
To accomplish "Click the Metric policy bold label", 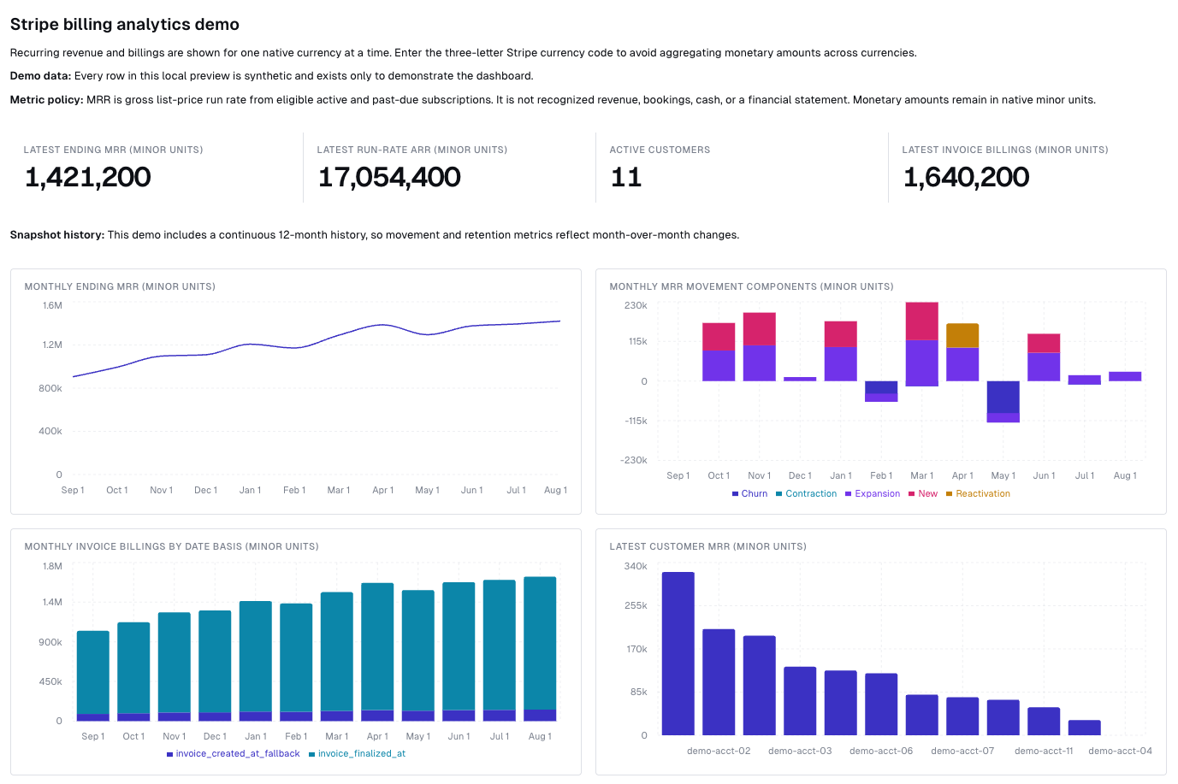I will [x=46, y=100].
